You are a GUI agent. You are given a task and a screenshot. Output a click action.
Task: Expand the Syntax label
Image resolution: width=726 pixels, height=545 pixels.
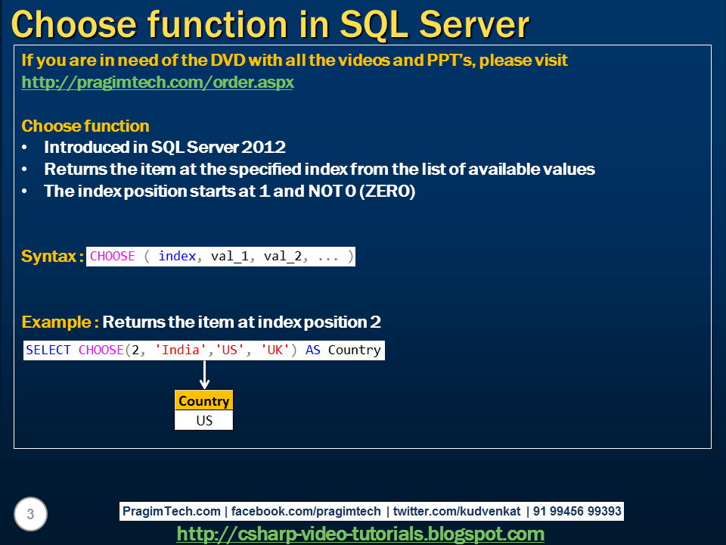pos(47,256)
